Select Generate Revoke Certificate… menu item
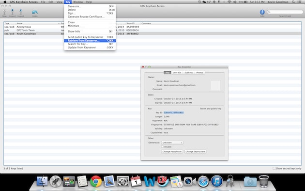The height and width of the screenshot is (191, 305). click(x=90, y=17)
